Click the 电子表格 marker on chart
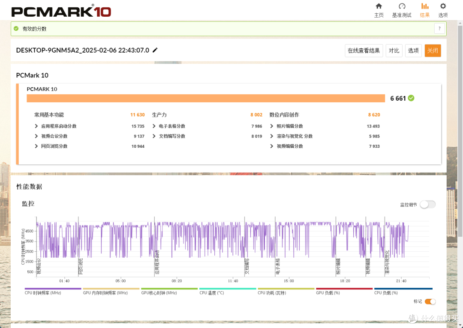The height and width of the screenshot is (328, 463). click(x=278, y=267)
